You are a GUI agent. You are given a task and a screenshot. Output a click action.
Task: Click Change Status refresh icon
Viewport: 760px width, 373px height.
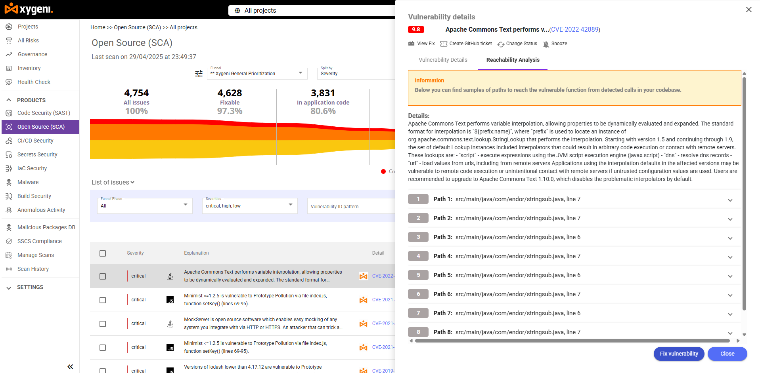coord(501,44)
